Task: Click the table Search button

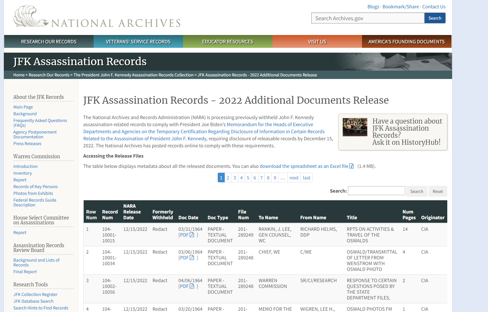Action: tap(417, 191)
